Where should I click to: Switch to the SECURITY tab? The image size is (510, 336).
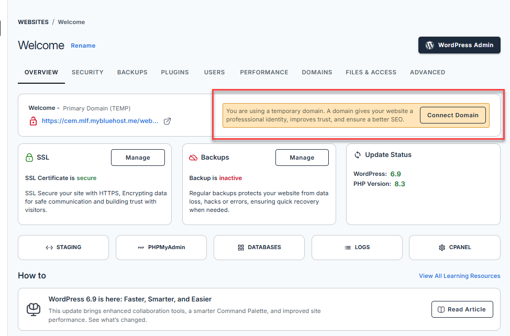[x=87, y=72]
